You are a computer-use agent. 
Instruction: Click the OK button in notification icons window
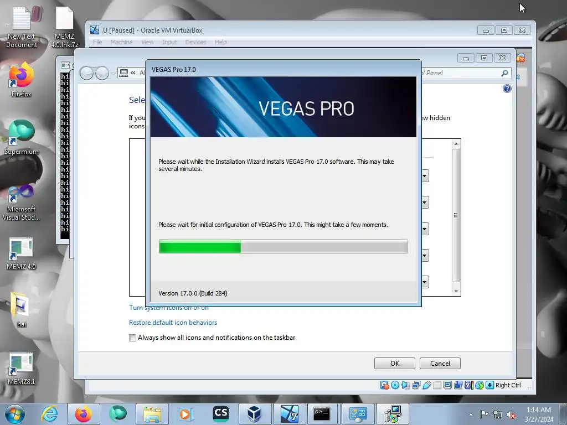[394, 363]
